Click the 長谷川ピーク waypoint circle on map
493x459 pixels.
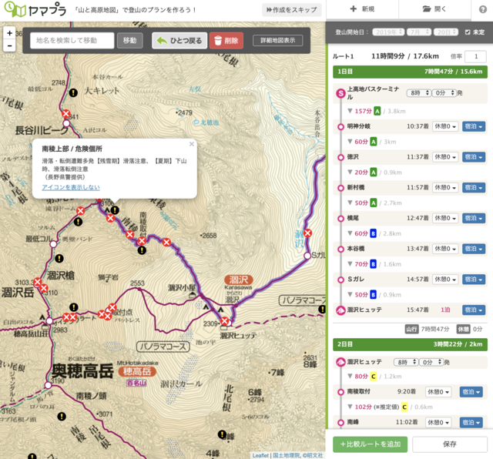pos(65,118)
